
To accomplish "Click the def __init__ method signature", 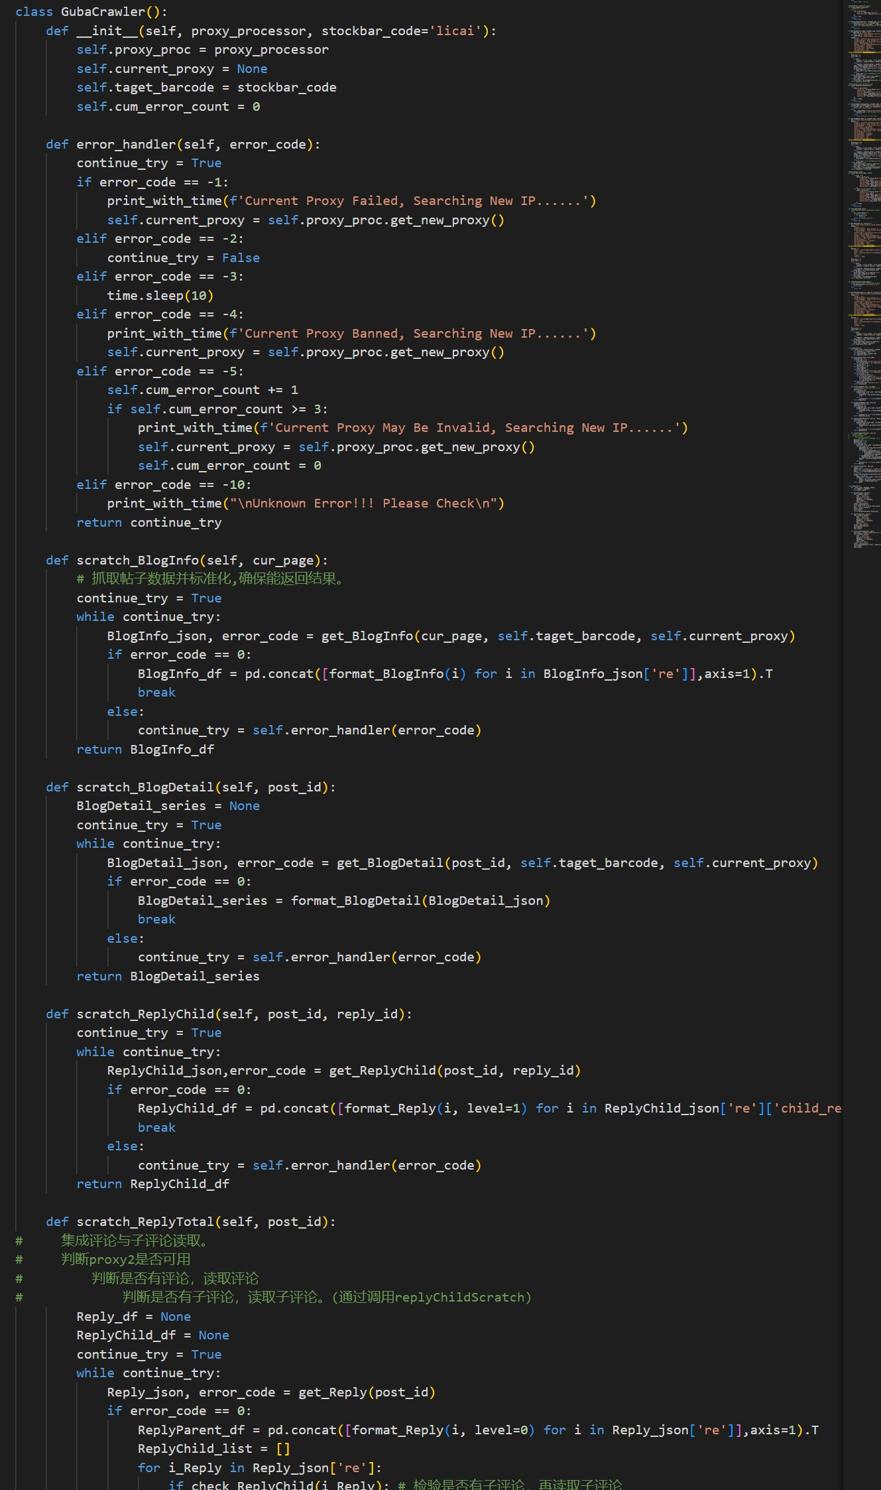I will [x=271, y=31].
